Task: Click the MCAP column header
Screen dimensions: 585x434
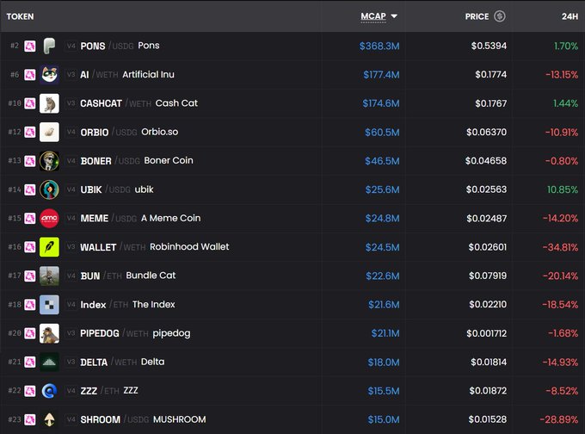Action: tap(373, 16)
